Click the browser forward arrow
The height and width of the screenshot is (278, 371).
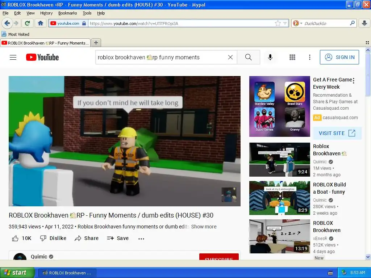click(x=16, y=23)
